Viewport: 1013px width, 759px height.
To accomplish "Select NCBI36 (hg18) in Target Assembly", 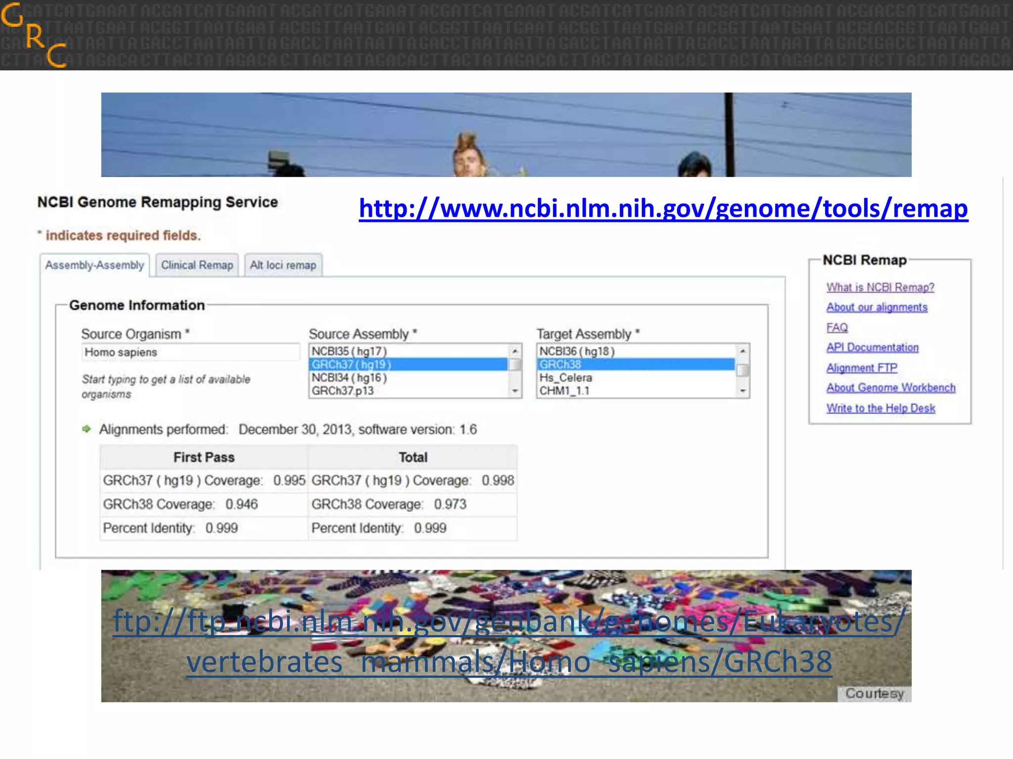I will pos(636,351).
